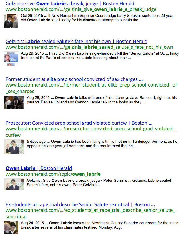Click the green gelzinis_give_owen_labrie_a_break_judge URL
Image resolution: width=189 pixels, height=239 pixels.
(x=81, y=10)
